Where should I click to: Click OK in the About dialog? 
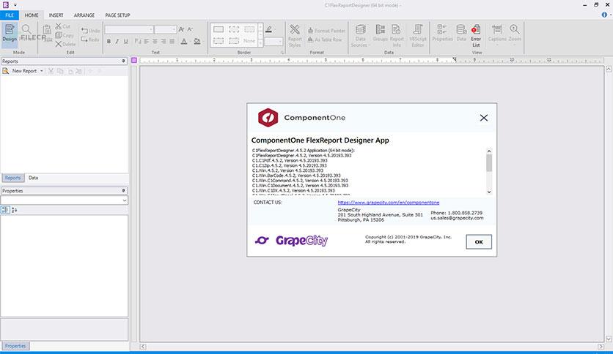pyautogui.click(x=479, y=241)
